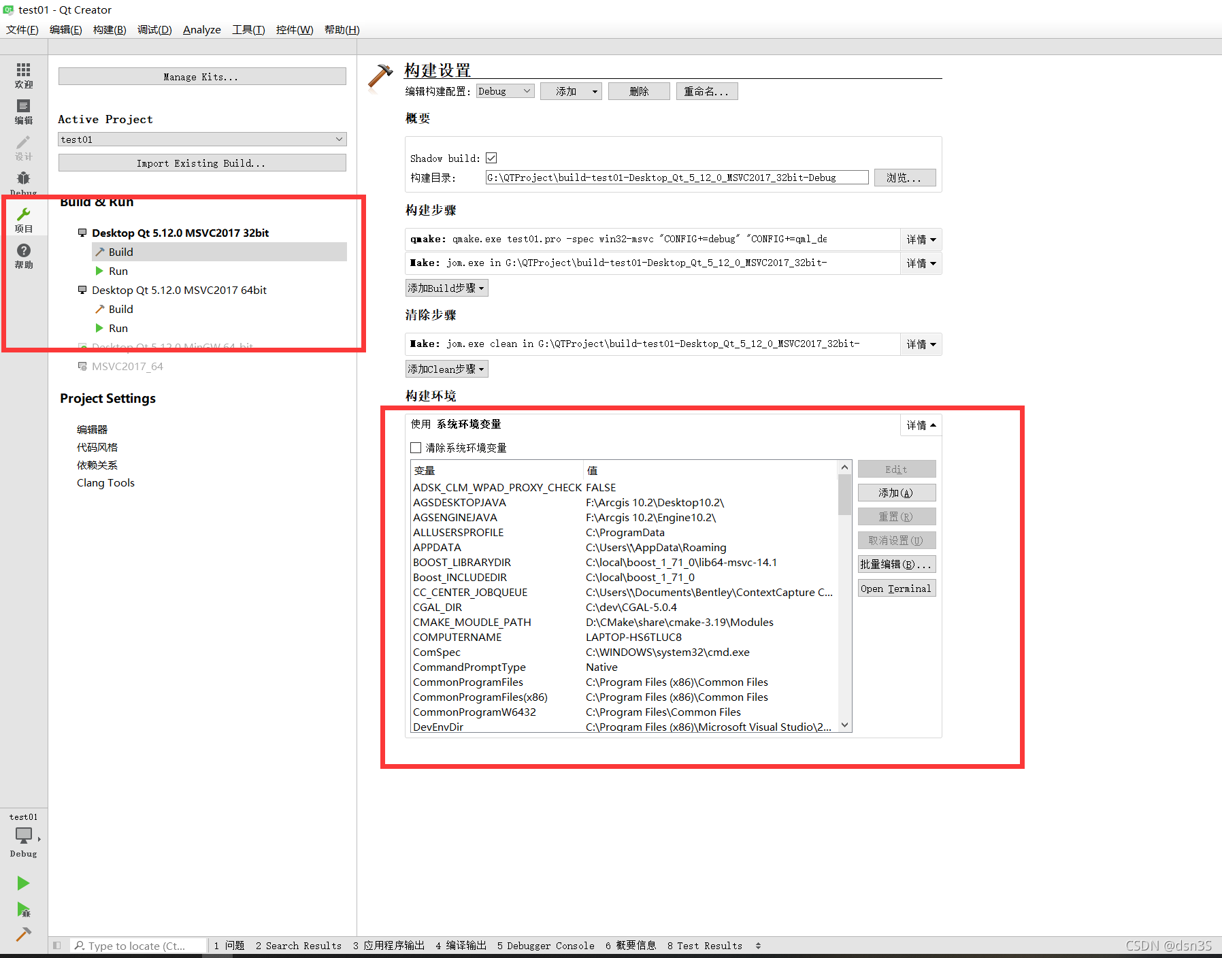The width and height of the screenshot is (1222, 958).
Task: Open the Build menu
Action: point(110,30)
